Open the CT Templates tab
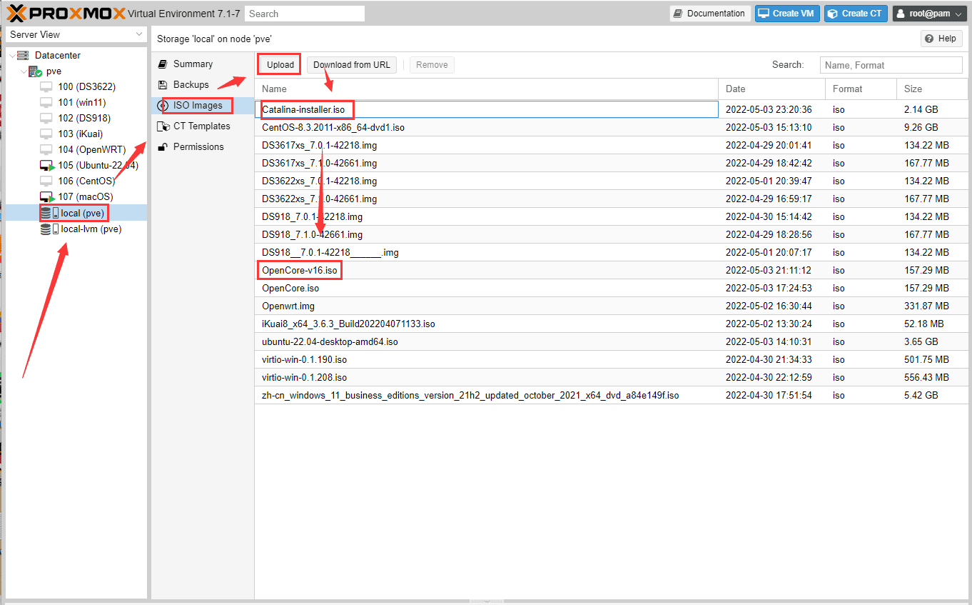This screenshot has width=972, height=605. point(203,126)
